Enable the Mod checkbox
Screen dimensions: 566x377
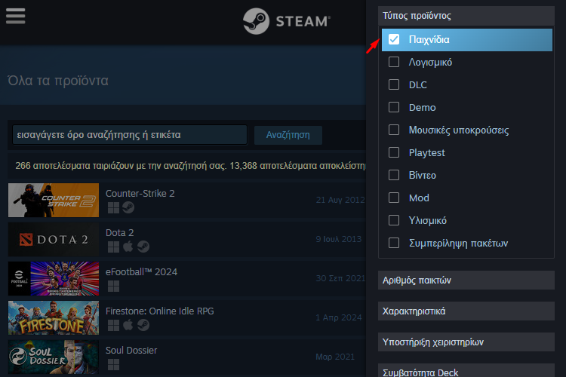pyautogui.click(x=394, y=198)
